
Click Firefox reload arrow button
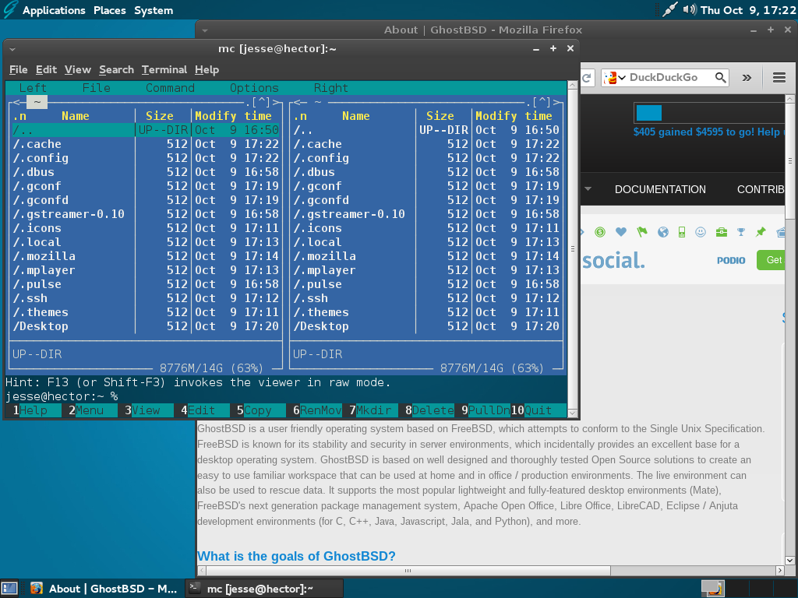(587, 77)
